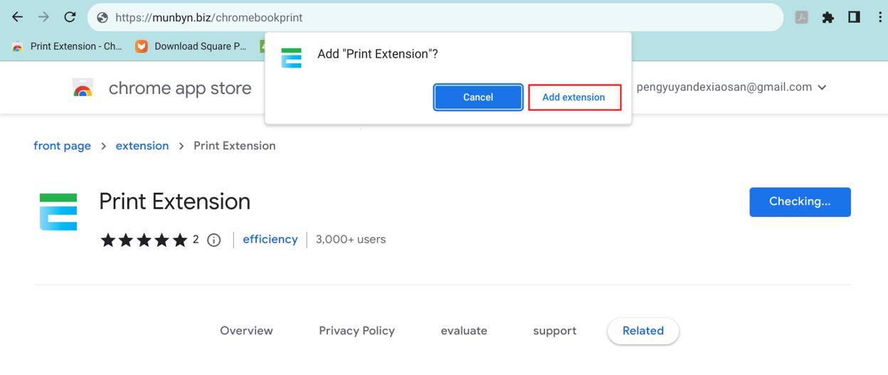Open the Download Square P... bookmark
Viewport: 888px width, 375px height.
click(x=191, y=46)
